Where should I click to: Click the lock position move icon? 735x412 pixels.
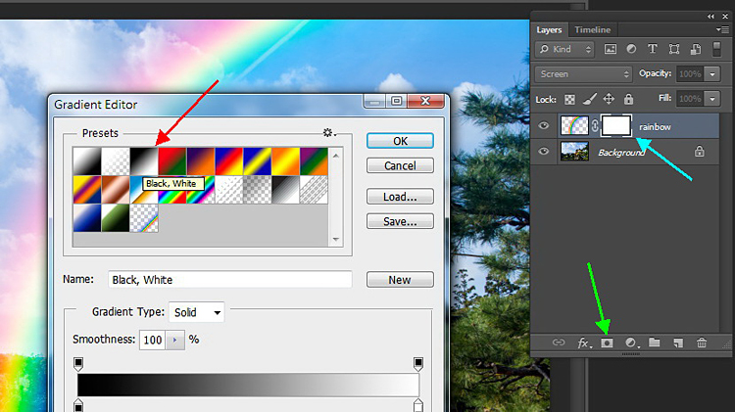(609, 99)
